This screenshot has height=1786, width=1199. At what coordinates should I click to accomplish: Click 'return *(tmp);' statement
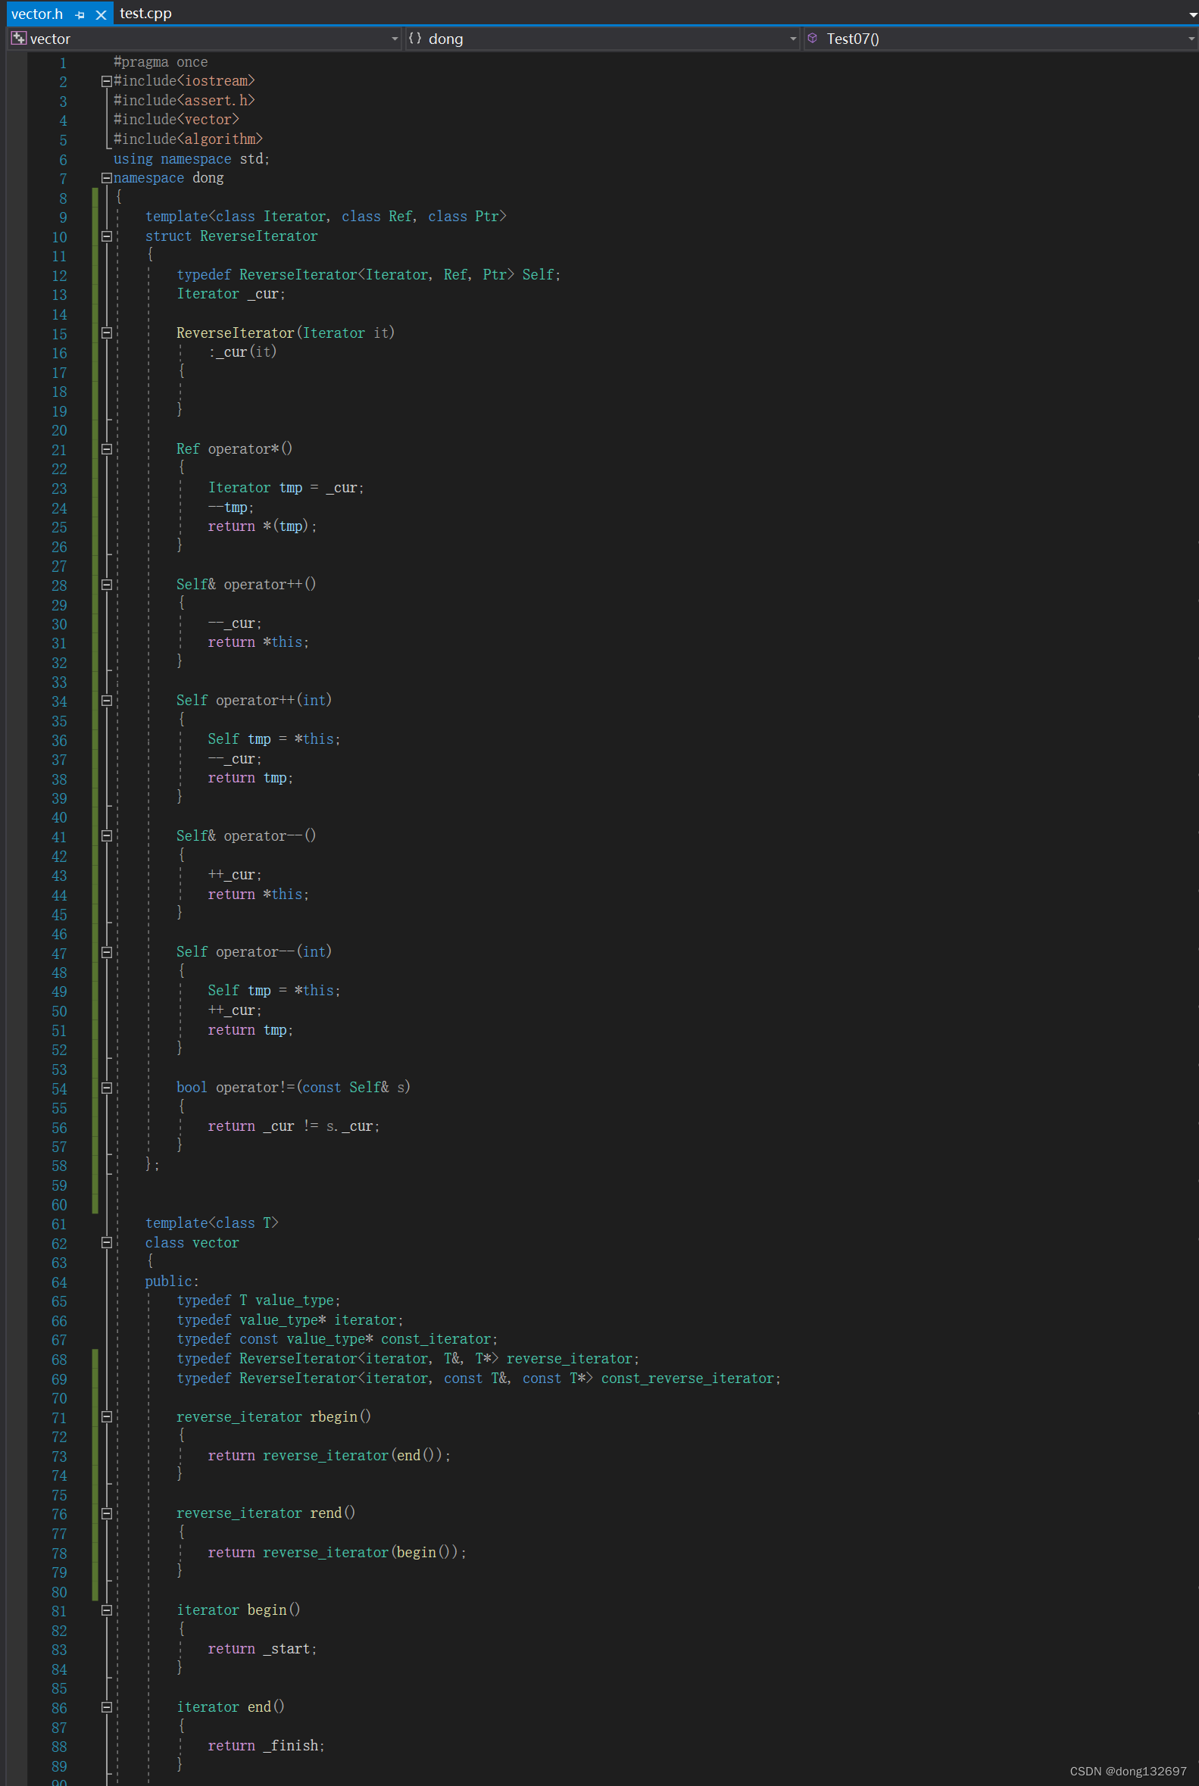click(262, 526)
